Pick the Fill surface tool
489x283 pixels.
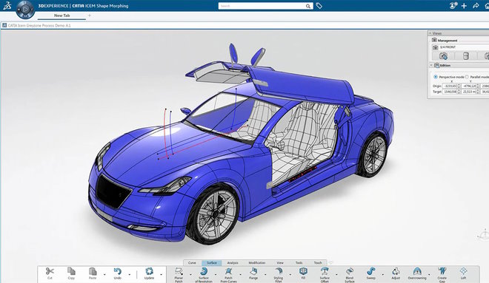(x=303, y=273)
